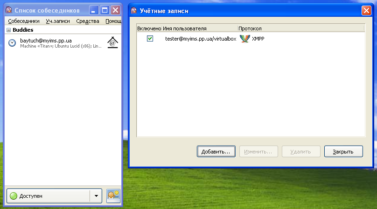Viewport: 377px width, 209px height.
Task: Click the XMPP protocol text
Action: tap(258, 39)
